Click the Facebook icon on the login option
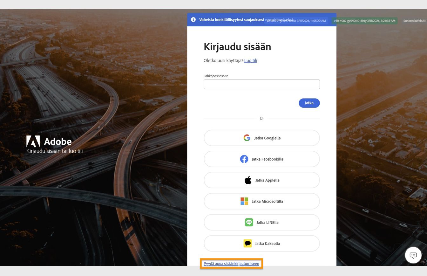 (244, 159)
